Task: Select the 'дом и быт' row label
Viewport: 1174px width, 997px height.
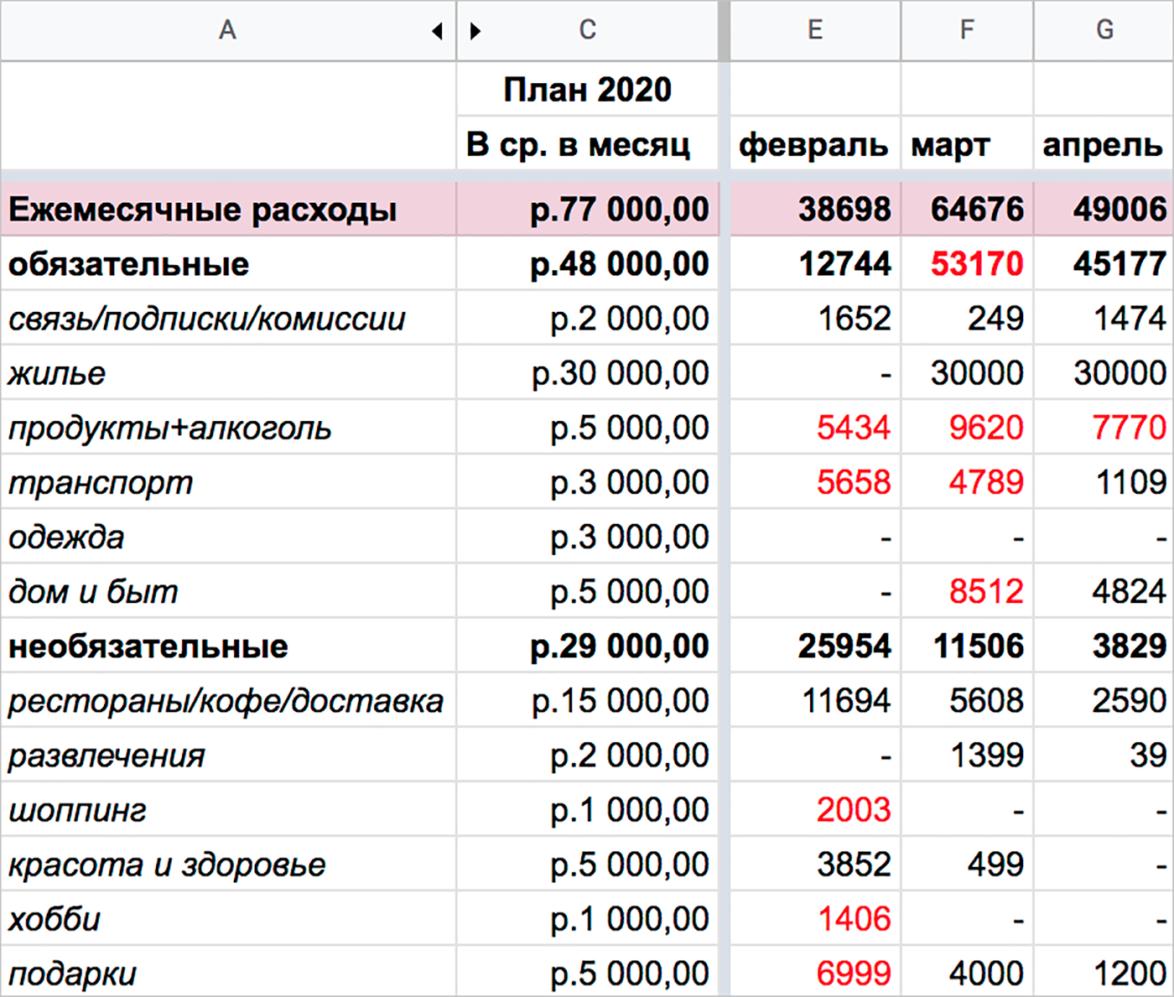Action: point(93,592)
